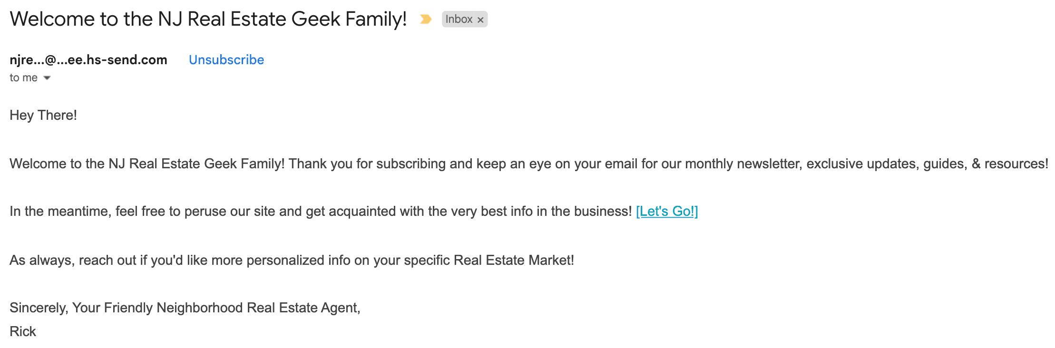Expand recipient details arrow beside "to me"

pyautogui.click(x=47, y=78)
